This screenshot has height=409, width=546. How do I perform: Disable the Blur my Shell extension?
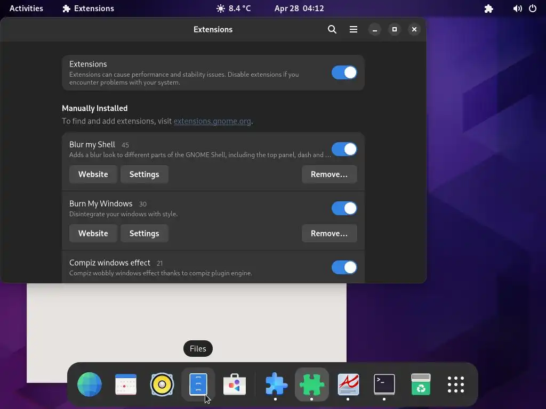pos(344,149)
